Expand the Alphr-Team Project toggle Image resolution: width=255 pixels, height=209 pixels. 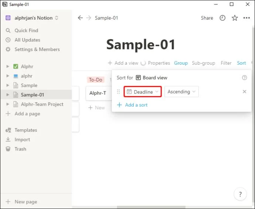(7, 104)
